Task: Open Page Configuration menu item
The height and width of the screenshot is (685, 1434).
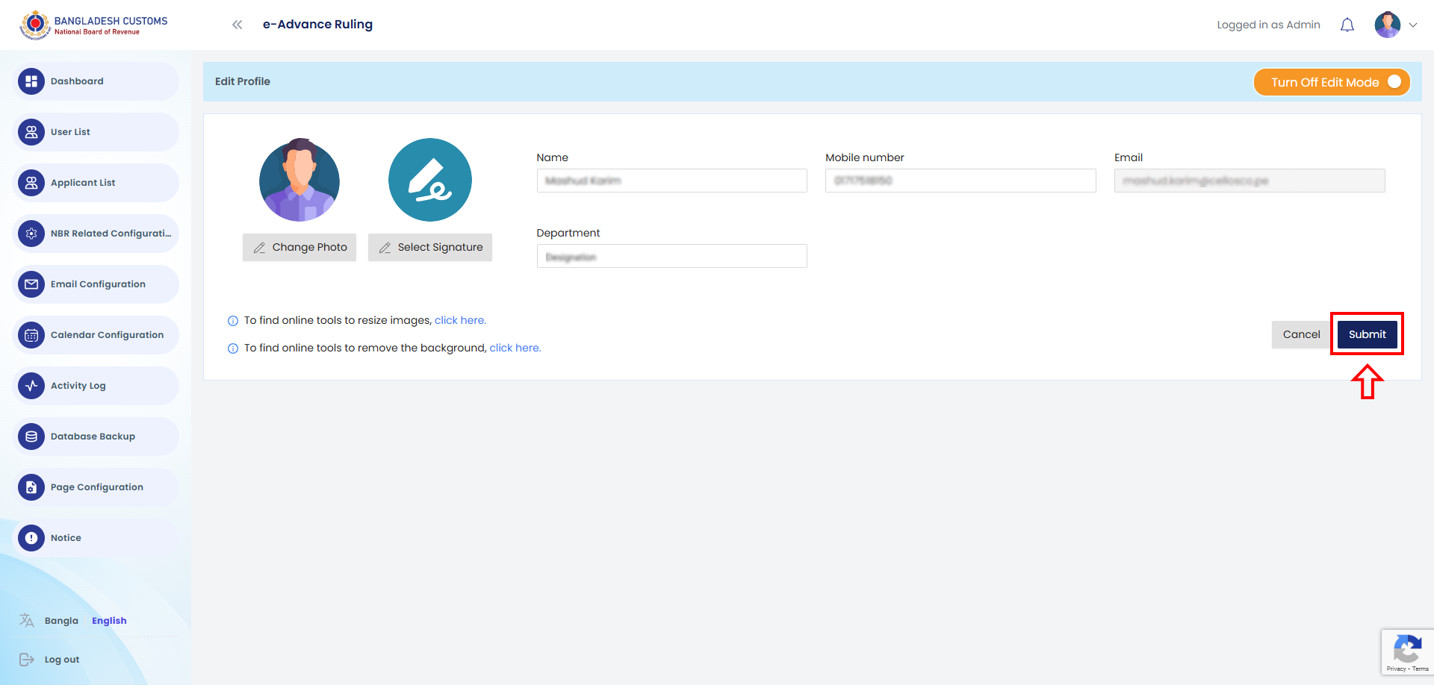Action: click(x=96, y=487)
